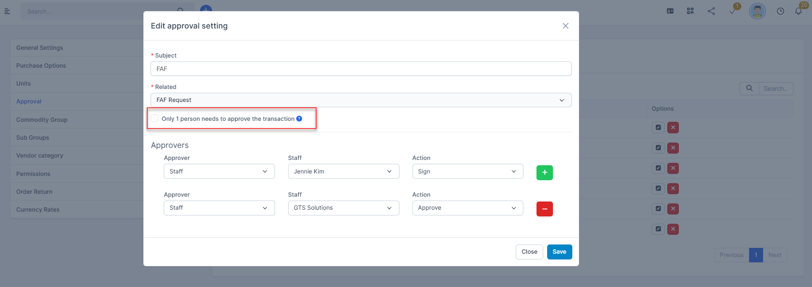The height and width of the screenshot is (287, 812).
Task: Toggle the sidebar hamburger menu icon
Action: tap(7, 11)
